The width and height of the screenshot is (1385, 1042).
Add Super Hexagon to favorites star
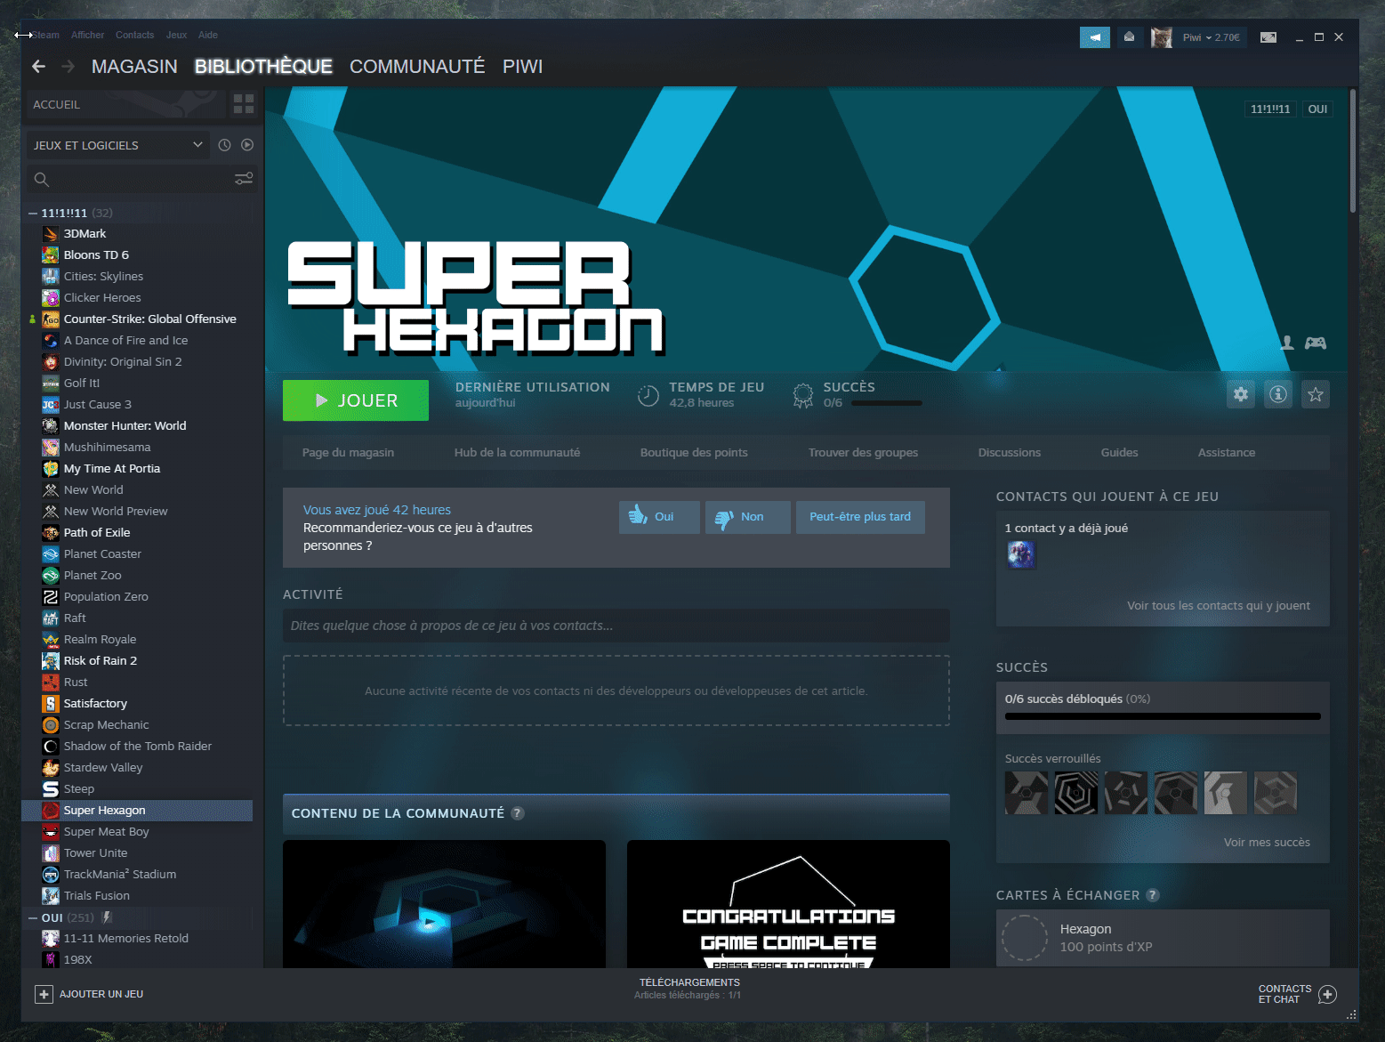[x=1316, y=394]
